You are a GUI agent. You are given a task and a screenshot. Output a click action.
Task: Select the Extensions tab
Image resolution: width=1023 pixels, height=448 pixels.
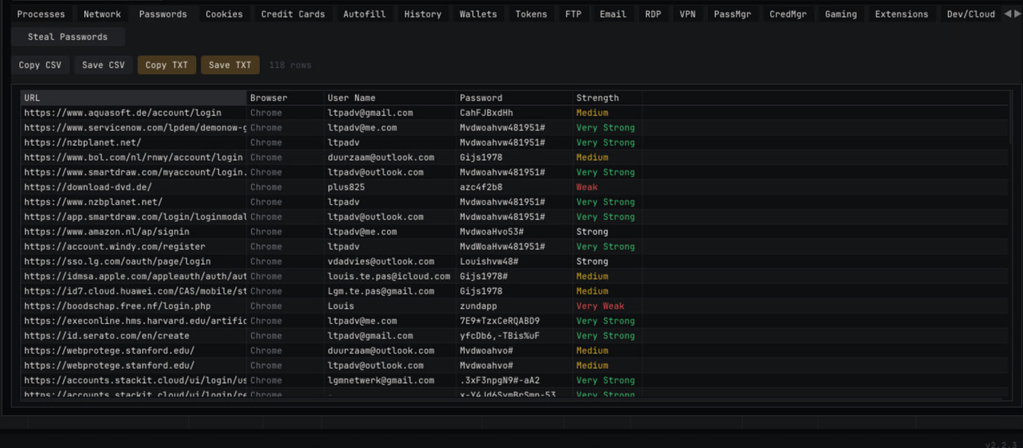pyautogui.click(x=901, y=14)
